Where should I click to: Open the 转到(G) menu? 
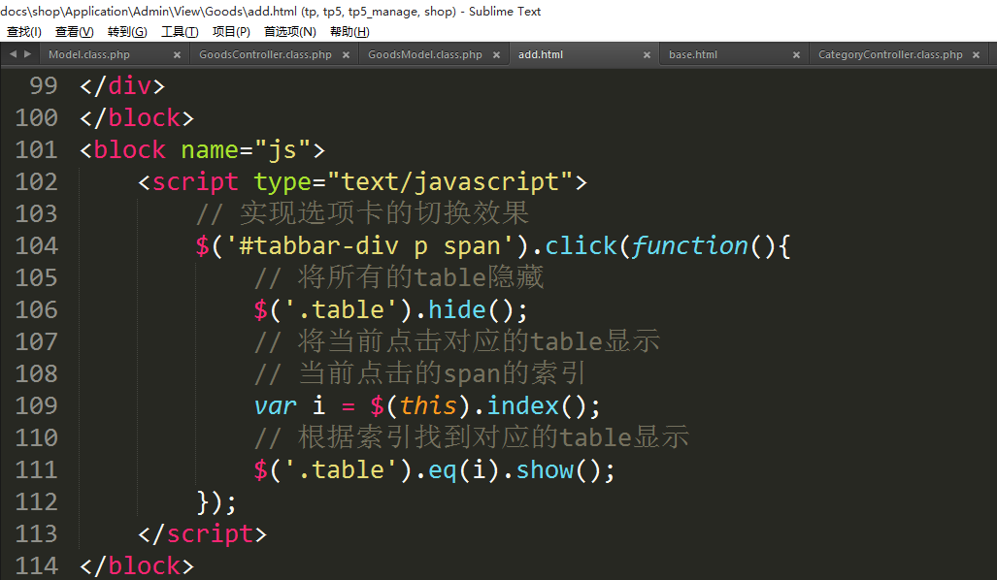click(x=127, y=32)
